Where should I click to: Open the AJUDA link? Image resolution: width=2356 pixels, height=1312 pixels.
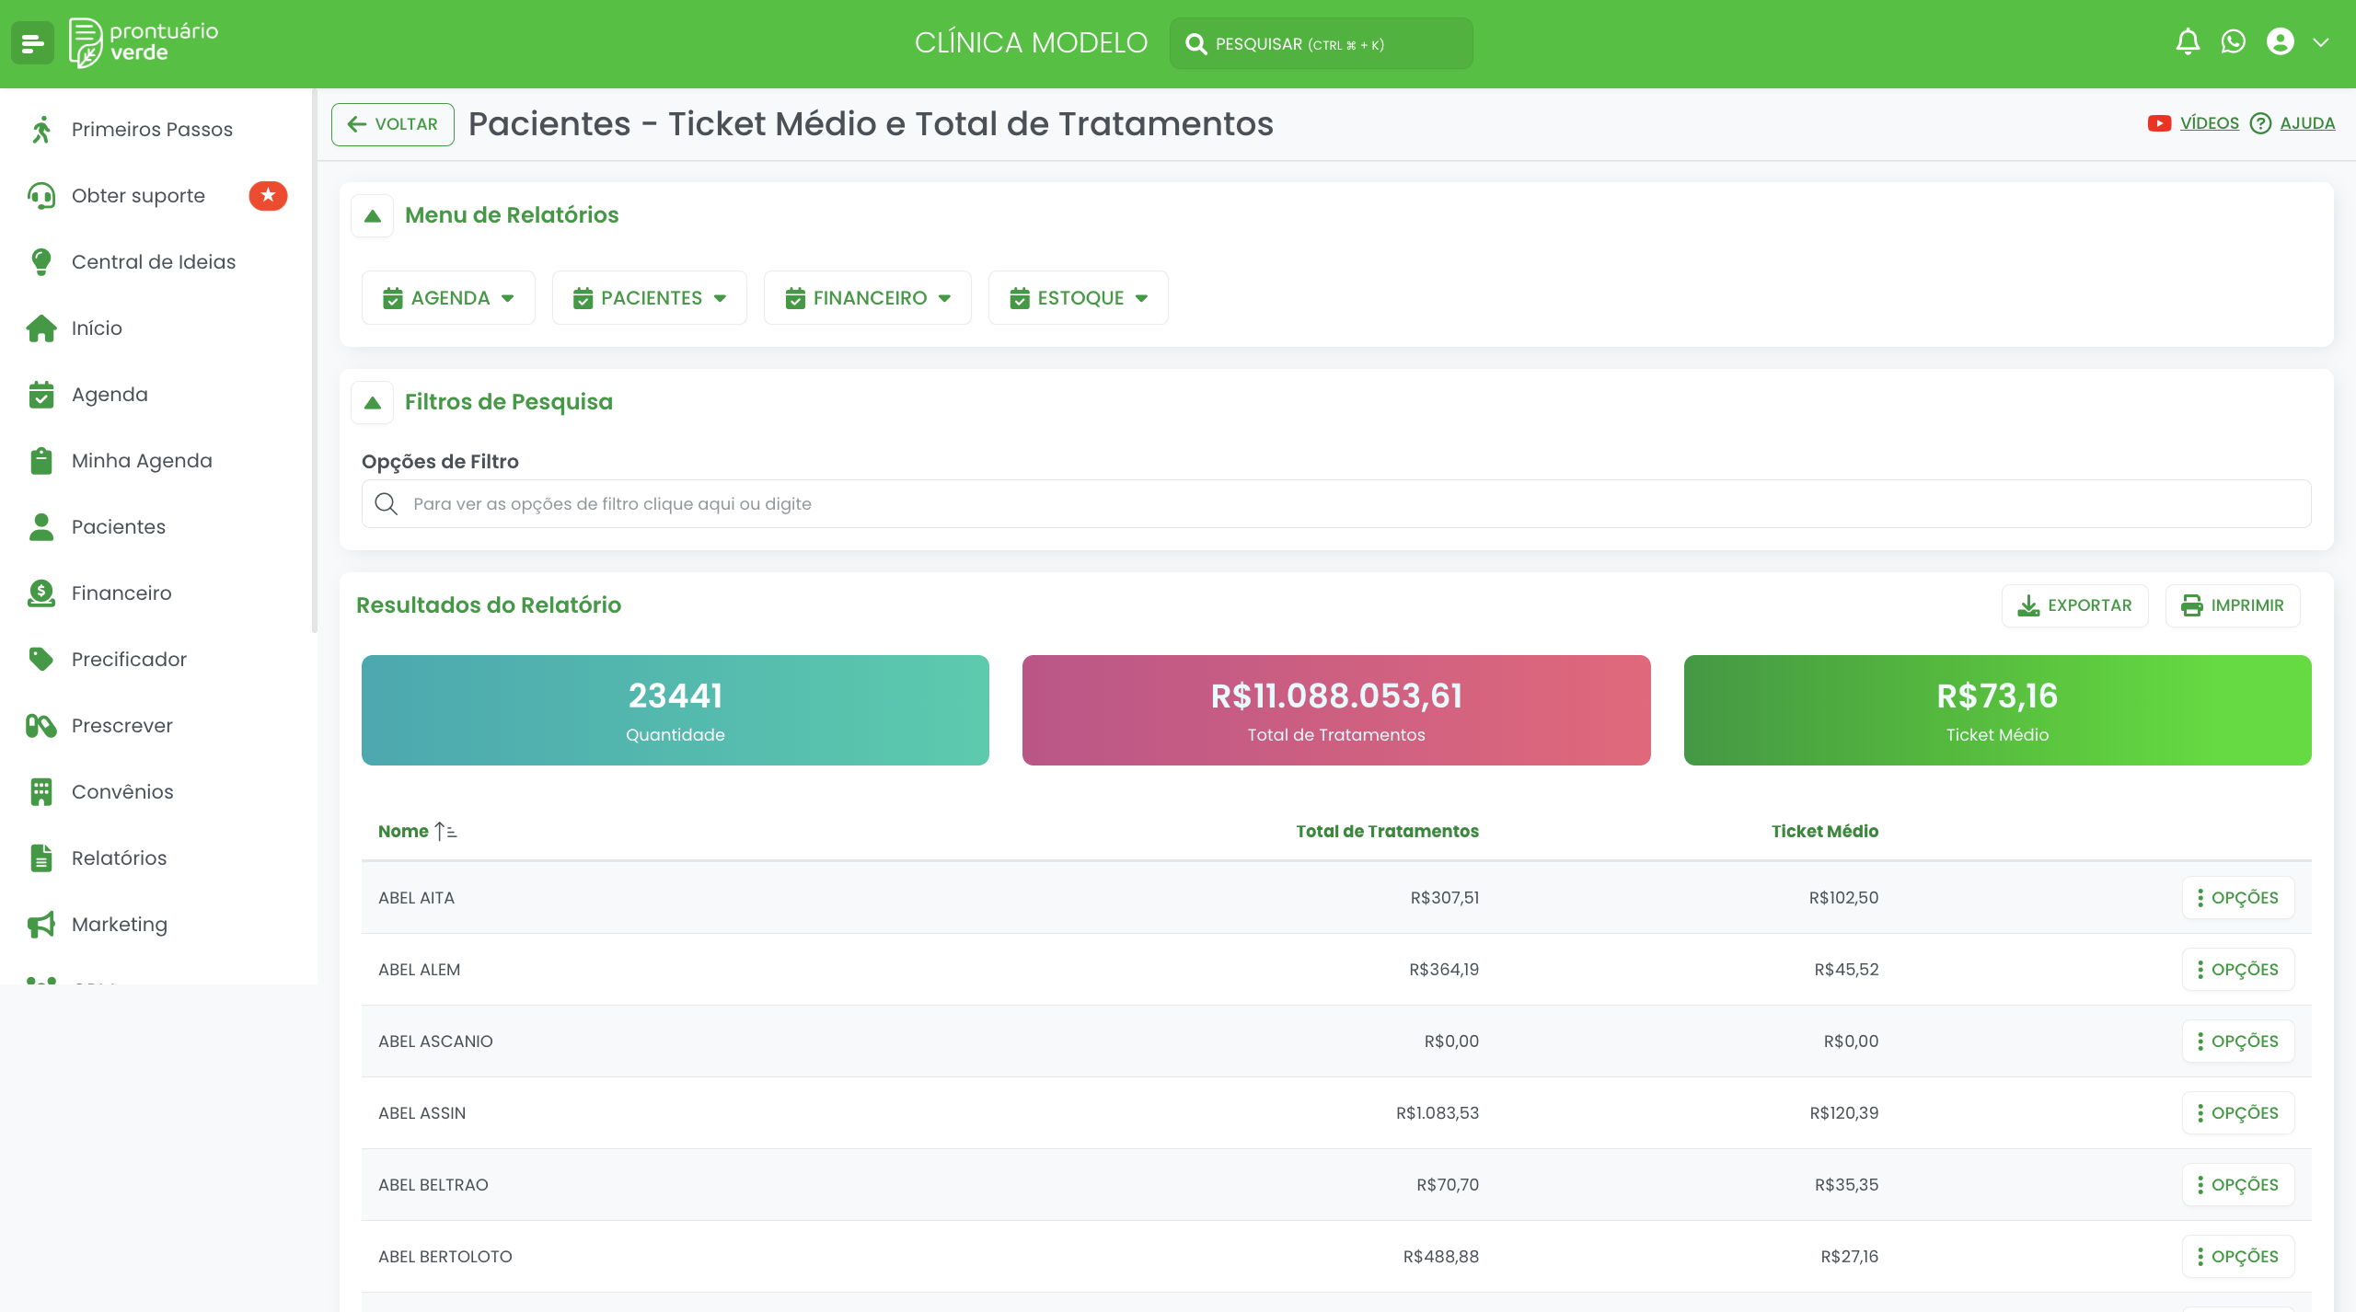2307,123
